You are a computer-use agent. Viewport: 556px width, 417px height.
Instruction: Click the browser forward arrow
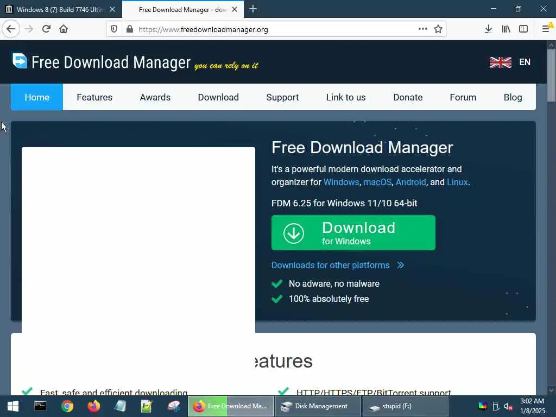coord(29,29)
